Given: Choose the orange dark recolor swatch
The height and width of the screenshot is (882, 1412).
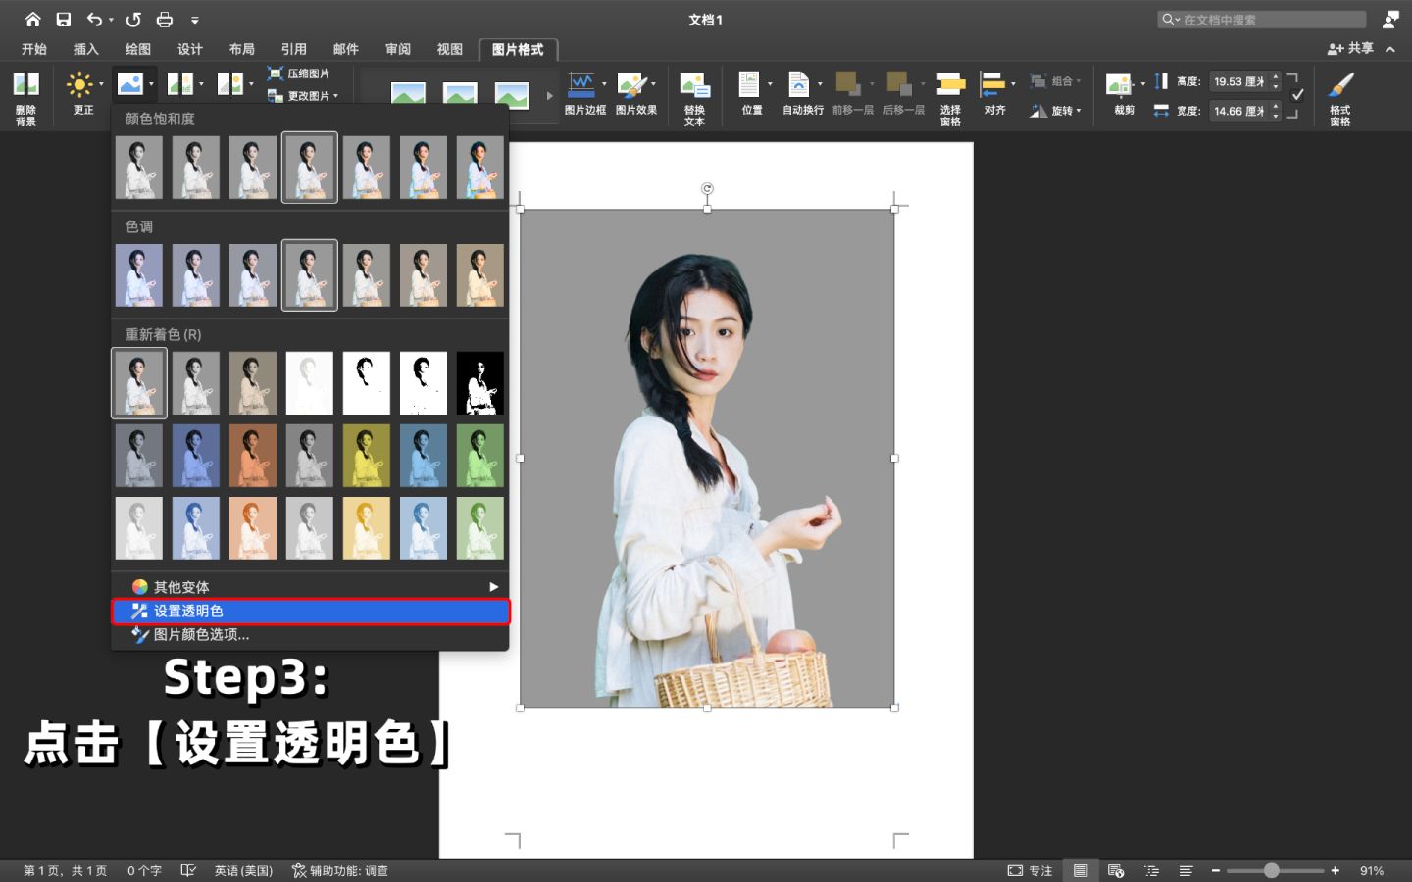Looking at the screenshot, I should point(253,456).
